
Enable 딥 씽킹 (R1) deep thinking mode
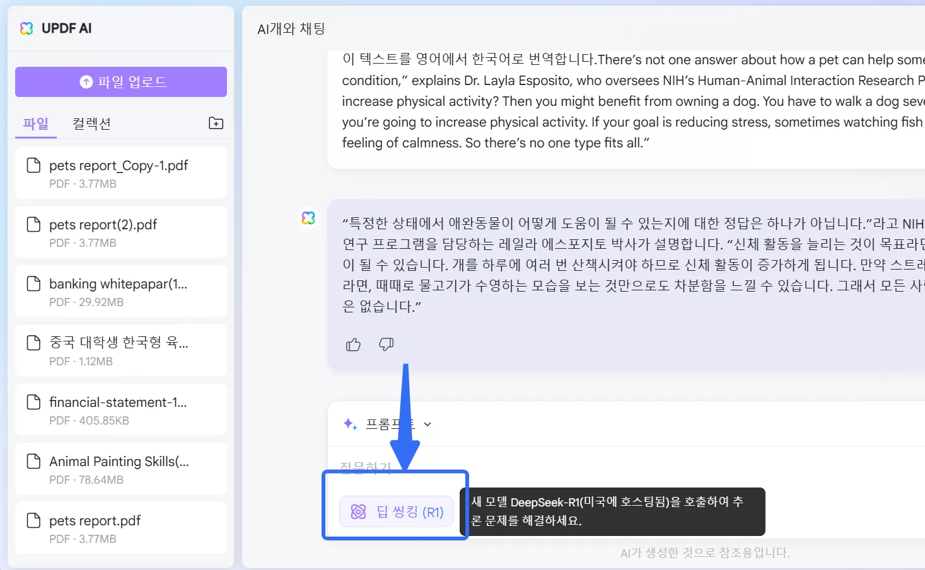click(x=395, y=511)
